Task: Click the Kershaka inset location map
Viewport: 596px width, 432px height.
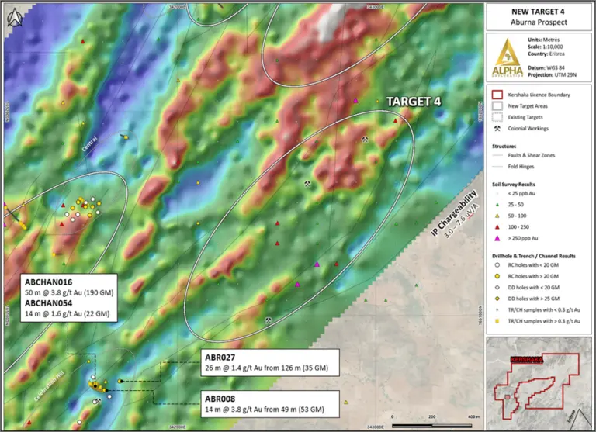Action: (538, 381)
